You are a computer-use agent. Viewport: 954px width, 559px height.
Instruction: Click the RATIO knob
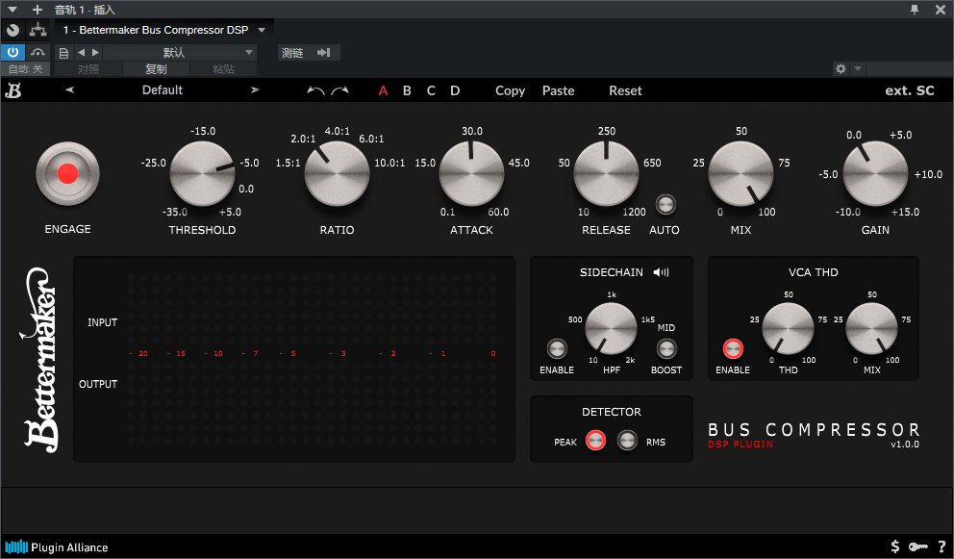click(x=337, y=173)
